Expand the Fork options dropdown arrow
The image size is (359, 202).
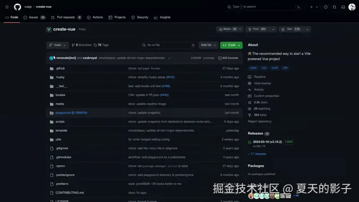pos(273,29)
